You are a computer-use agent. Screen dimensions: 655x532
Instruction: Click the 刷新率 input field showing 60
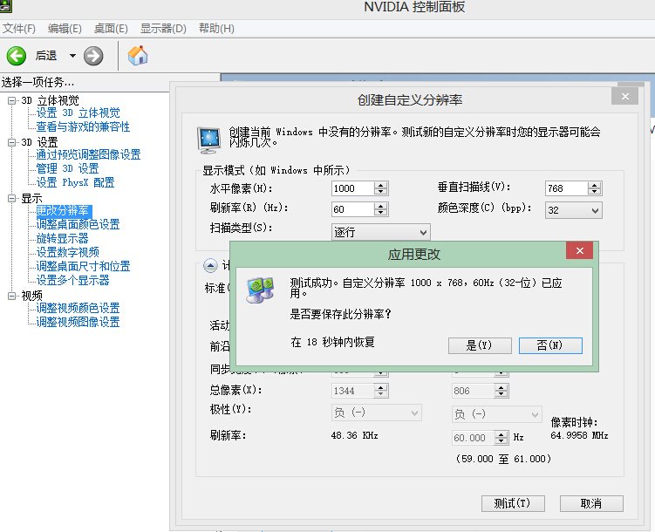point(352,209)
